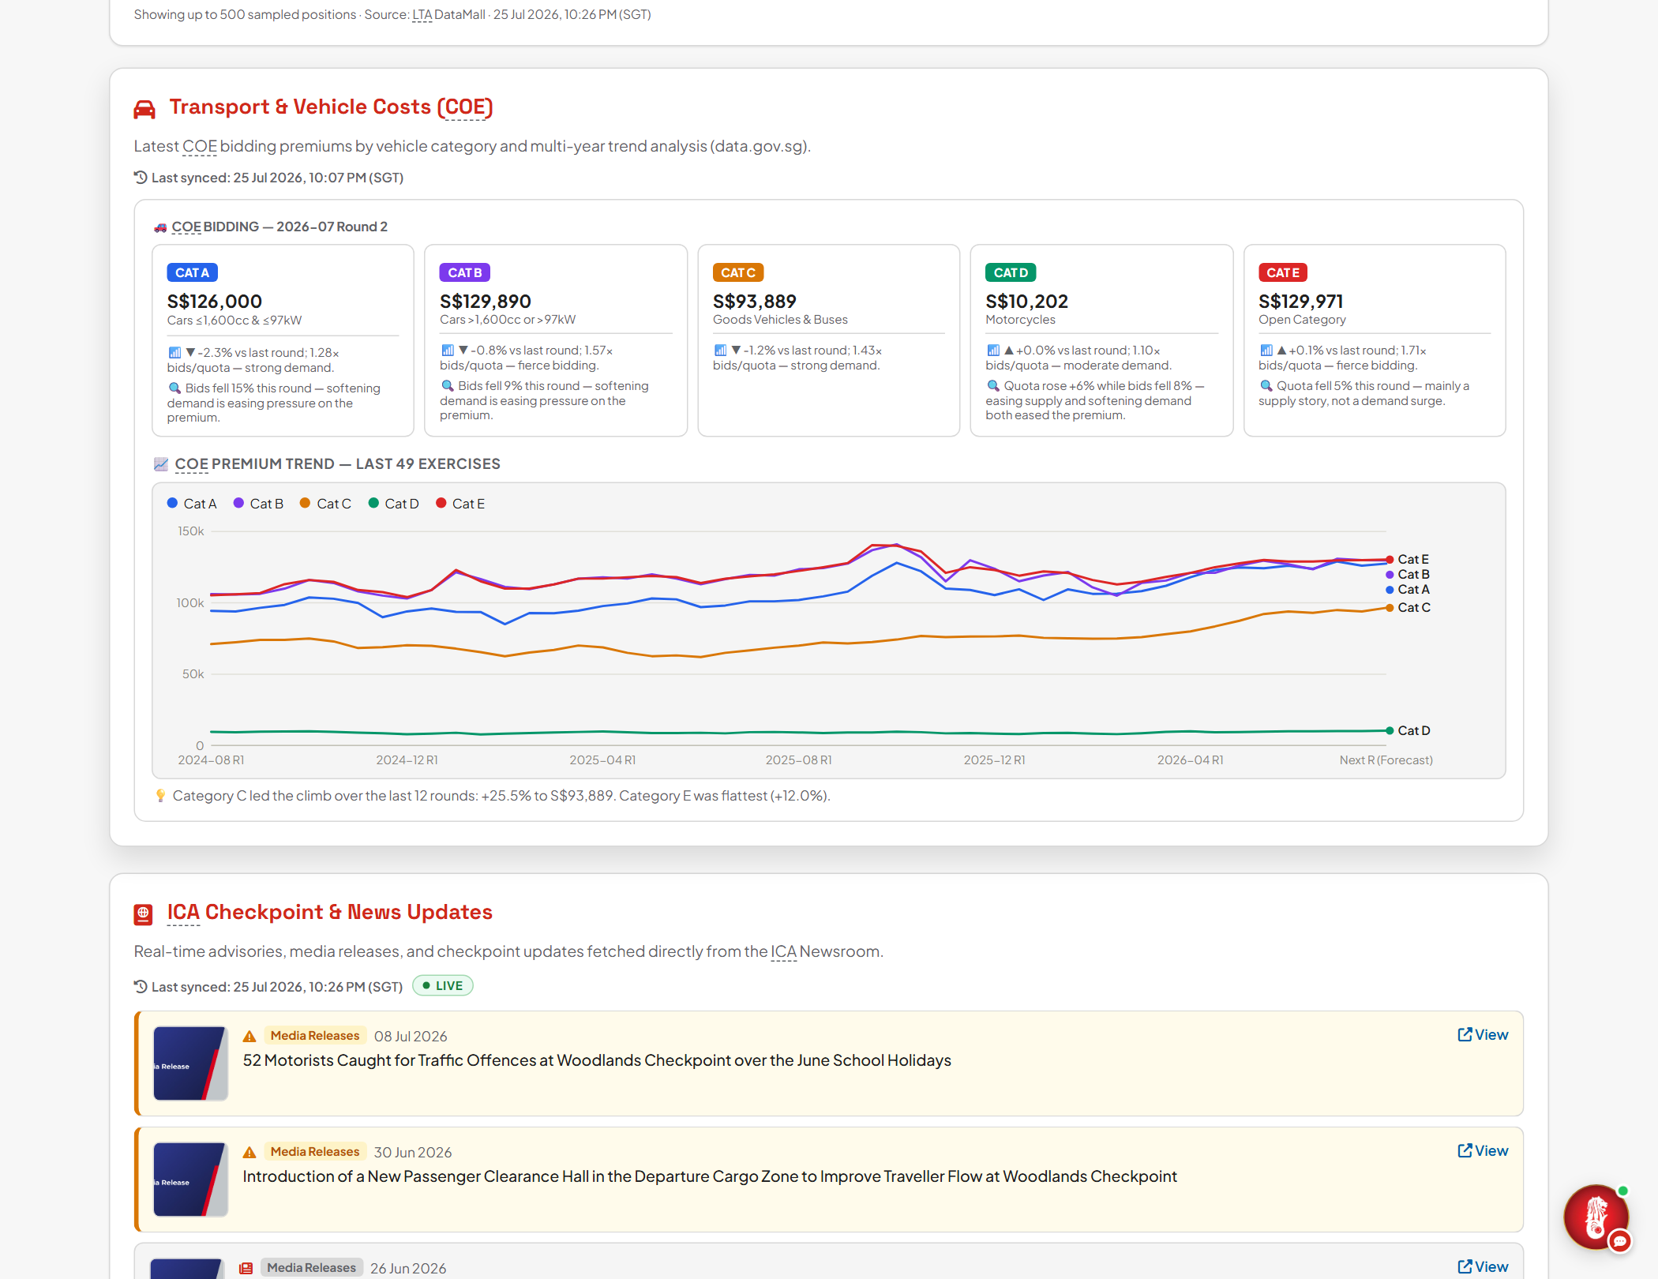1658x1279 pixels.
Task: Click the sync clock icon beside 10:07 PM timestamp
Action: (141, 178)
